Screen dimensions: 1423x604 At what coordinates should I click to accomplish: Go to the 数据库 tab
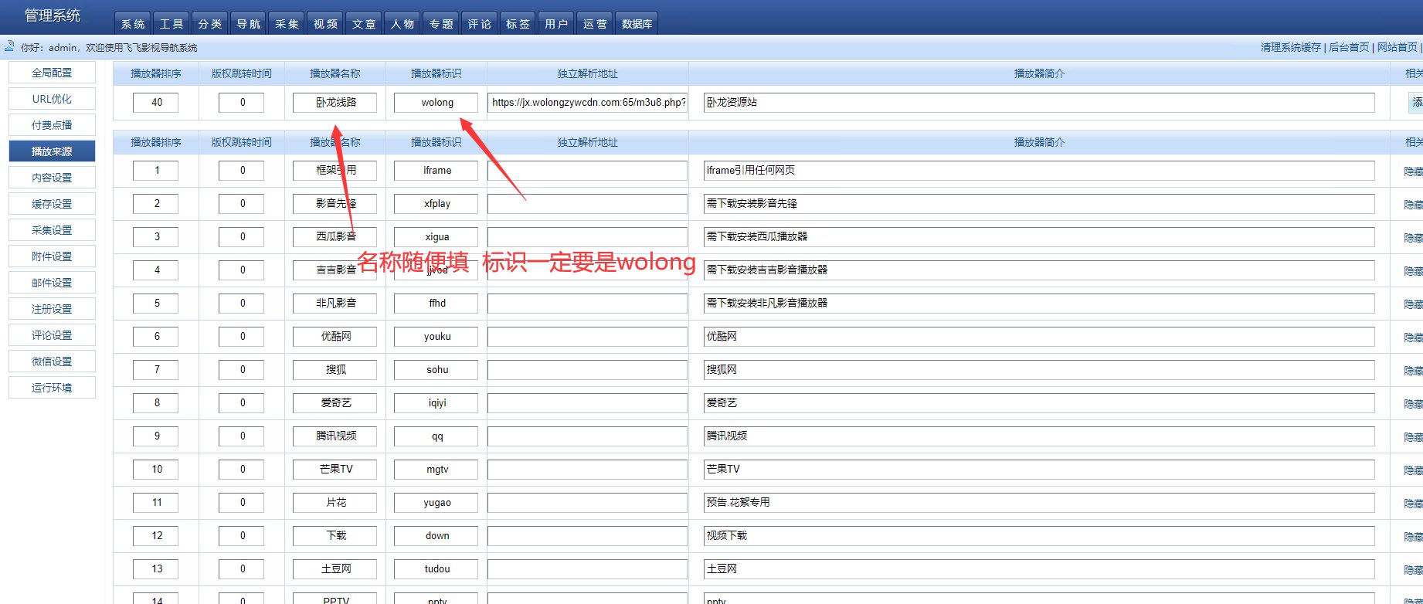point(637,24)
